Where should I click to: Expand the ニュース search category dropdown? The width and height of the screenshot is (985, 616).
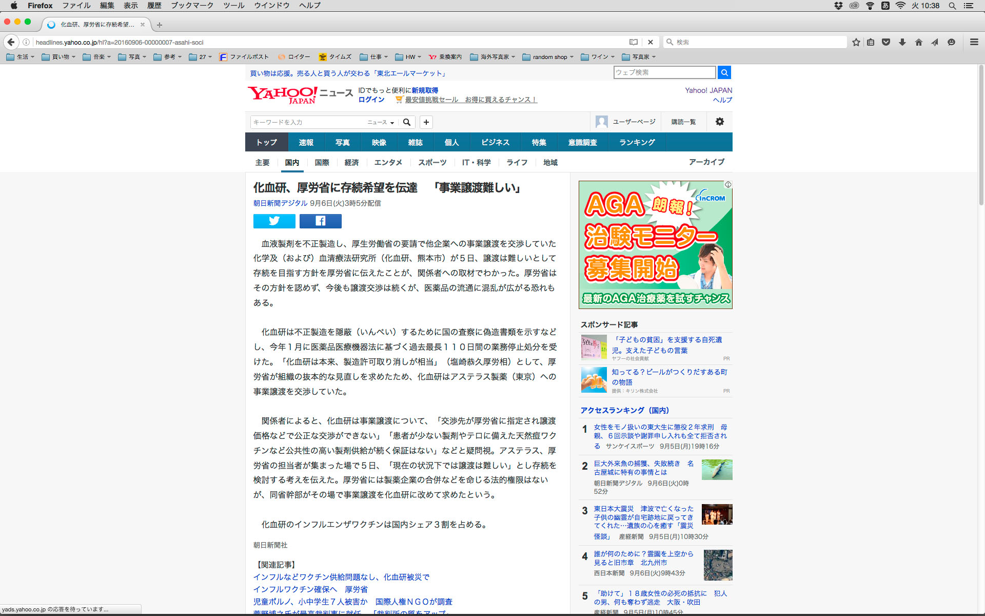(380, 122)
